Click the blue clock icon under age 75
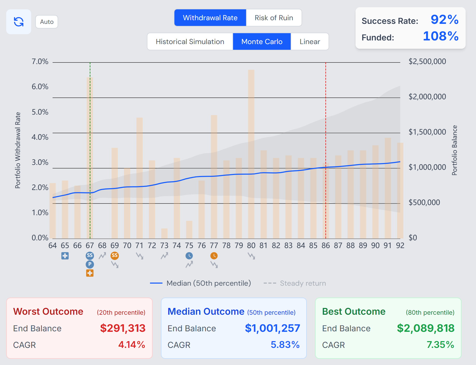476x365 pixels. pos(189,256)
